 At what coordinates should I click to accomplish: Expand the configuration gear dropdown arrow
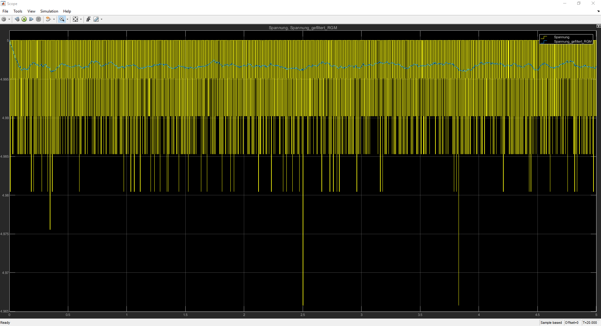coord(9,19)
